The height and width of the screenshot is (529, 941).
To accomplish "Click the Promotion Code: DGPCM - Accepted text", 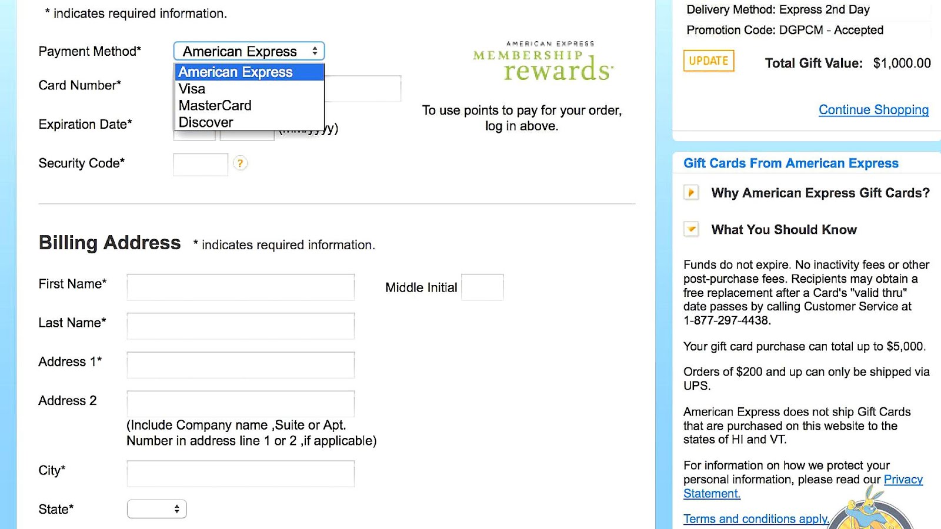I will point(785,30).
